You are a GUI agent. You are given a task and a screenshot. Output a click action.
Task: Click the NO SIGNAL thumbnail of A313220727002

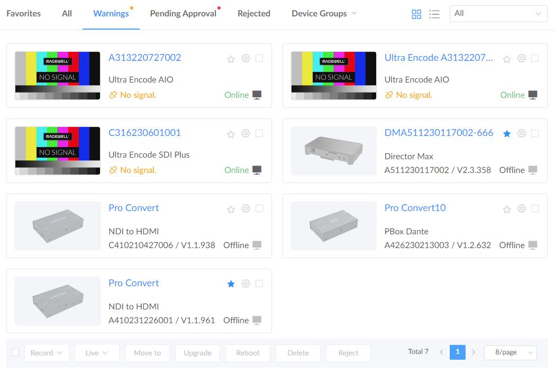coord(57,76)
